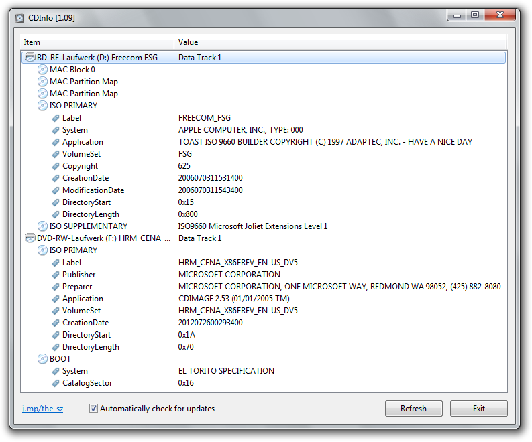The height and width of the screenshot is (442, 532).
Task: Click the DirectoryStart value 0x1A
Action: point(187,335)
